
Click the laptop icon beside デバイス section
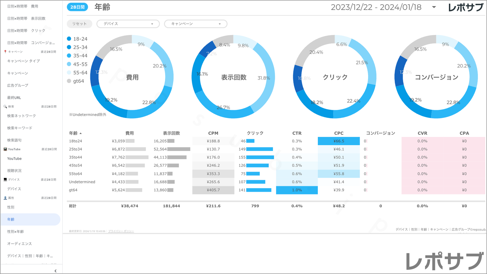point(5,180)
